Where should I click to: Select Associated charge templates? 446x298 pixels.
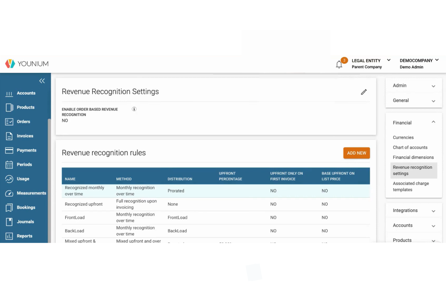411,186
